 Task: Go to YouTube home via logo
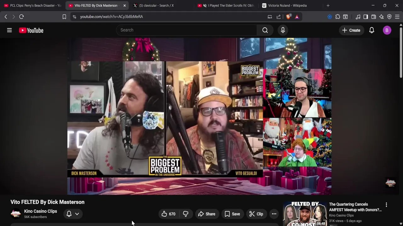point(31,30)
